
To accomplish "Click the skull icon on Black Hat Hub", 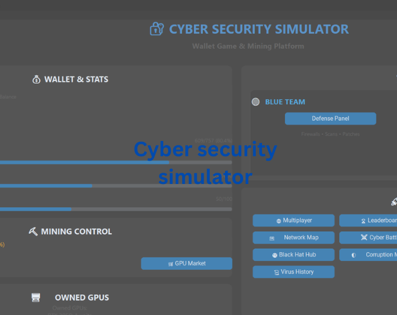I will coord(275,255).
